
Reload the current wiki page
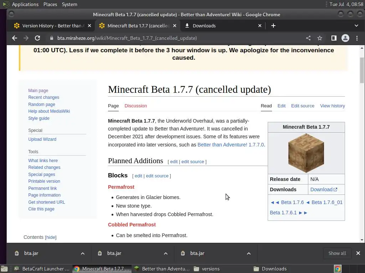[x=37, y=38]
